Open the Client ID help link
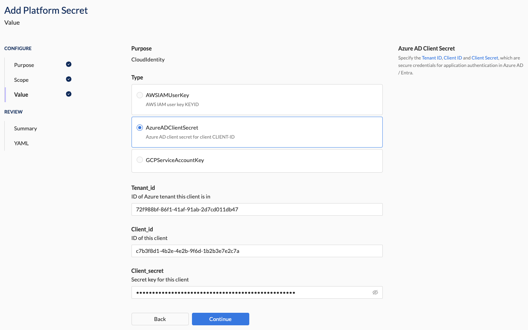 (453, 58)
